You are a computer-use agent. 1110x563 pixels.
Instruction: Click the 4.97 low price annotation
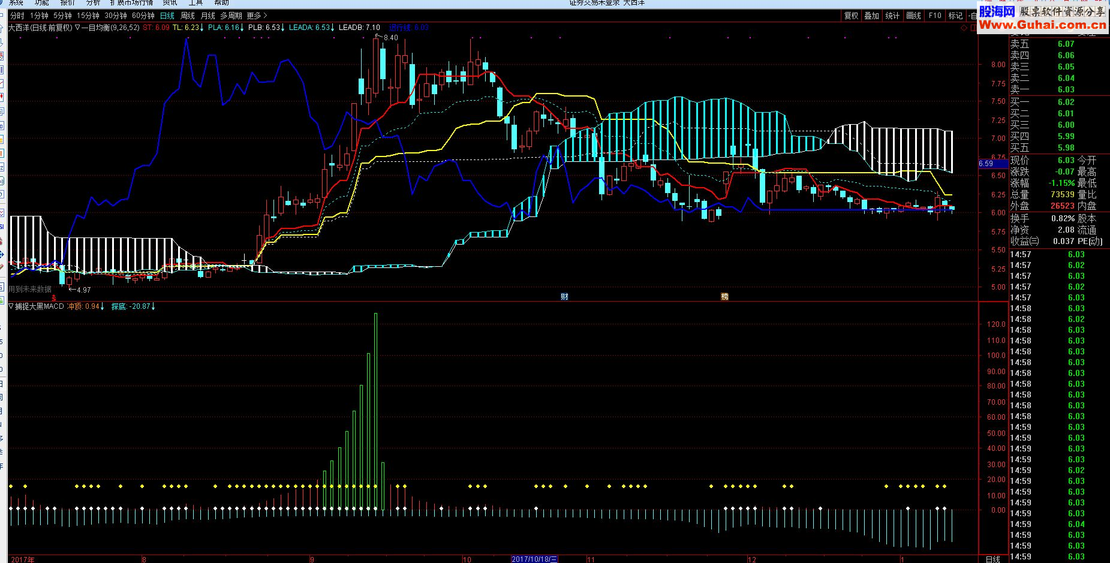(84, 290)
